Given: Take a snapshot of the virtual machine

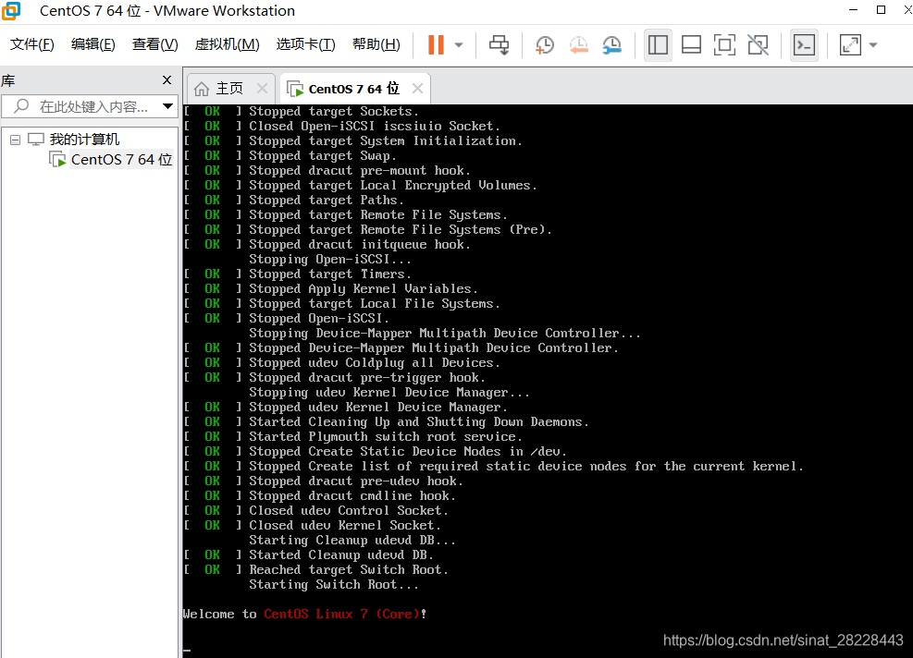Looking at the screenshot, I should point(545,44).
